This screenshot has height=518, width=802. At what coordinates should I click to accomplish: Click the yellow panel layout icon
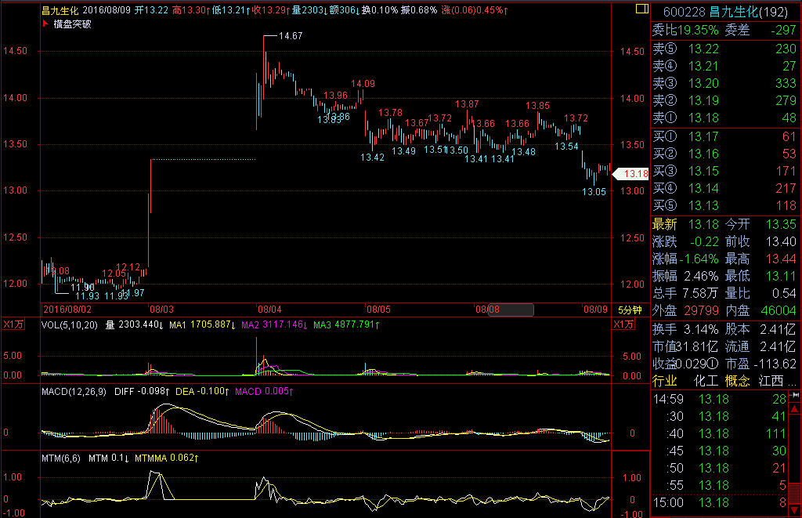pyautogui.click(x=641, y=9)
